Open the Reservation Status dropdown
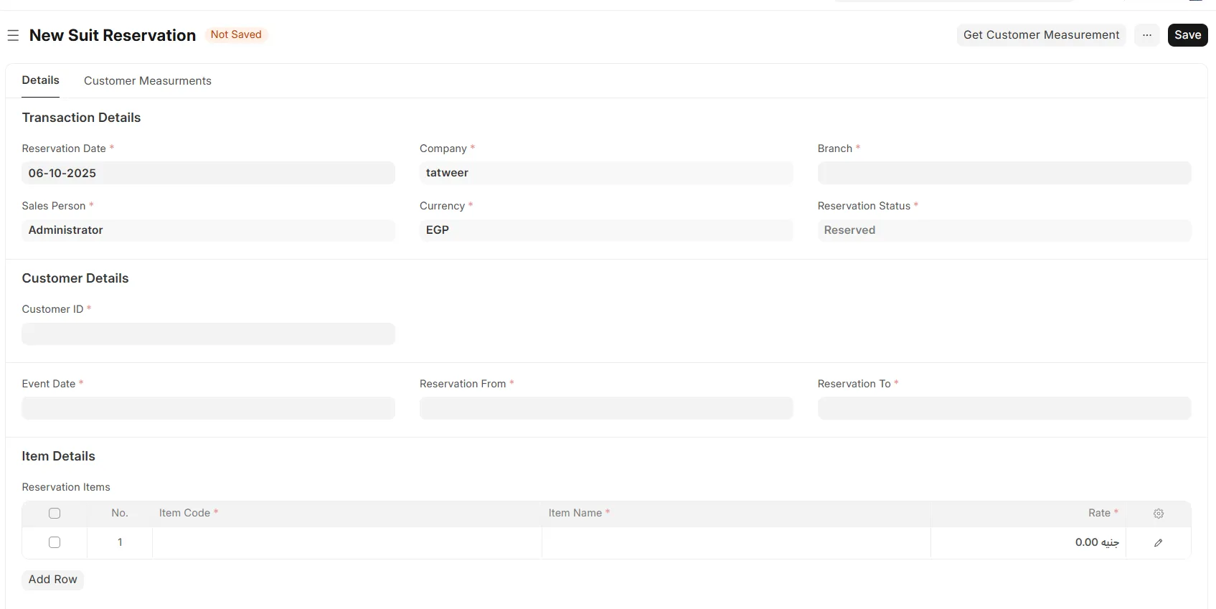 1004,230
